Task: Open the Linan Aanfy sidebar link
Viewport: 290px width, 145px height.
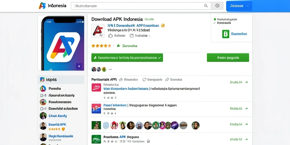Action: coord(58,116)
